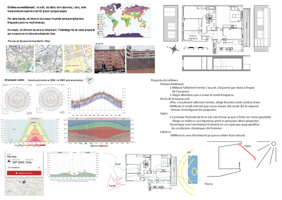Click the Primera Habitació room label
Screen dimensions: 282x200
pyautogui.click(x=193, y=37)
